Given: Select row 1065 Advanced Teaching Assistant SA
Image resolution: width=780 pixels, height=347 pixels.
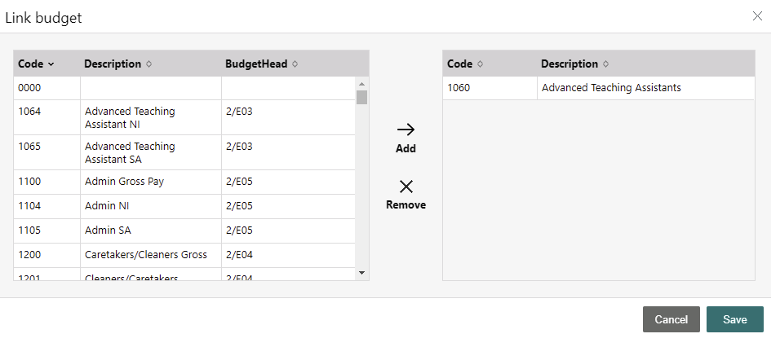Looking at the screenshot, I should pyautogui.click(x=184, y=153).
